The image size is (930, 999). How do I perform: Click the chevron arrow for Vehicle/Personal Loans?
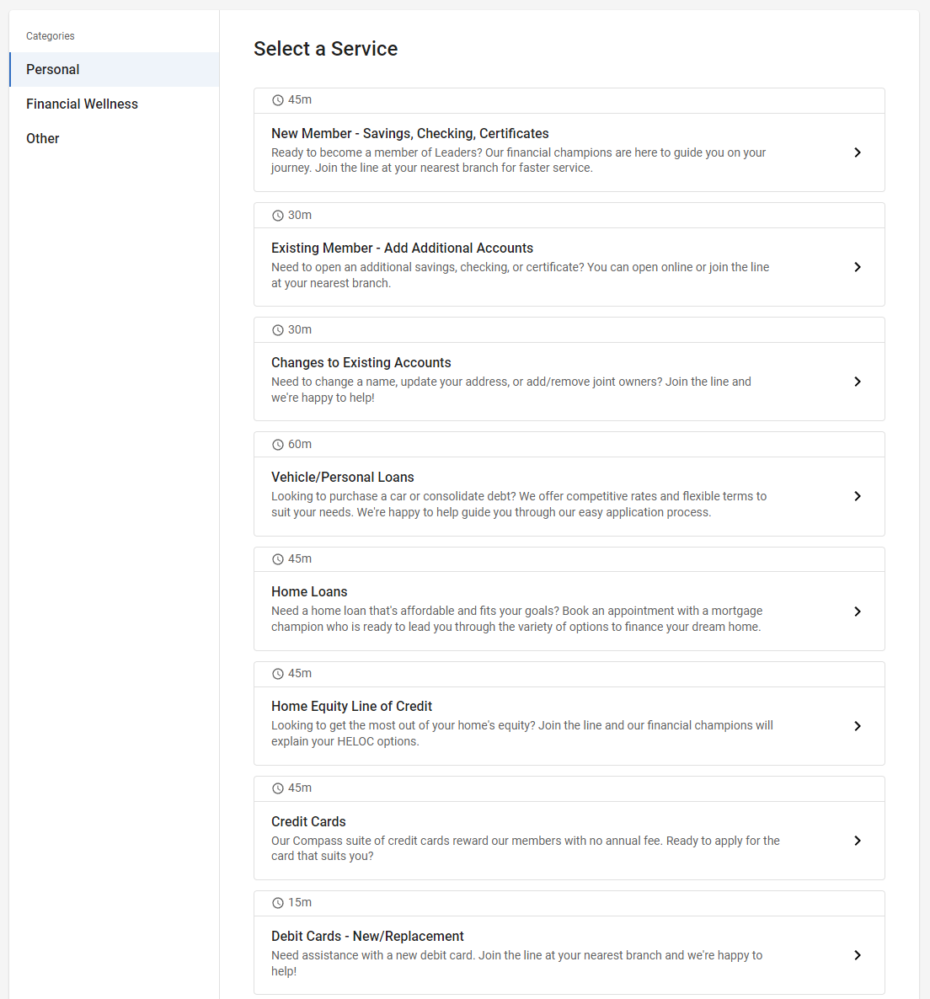pos(858,496)
